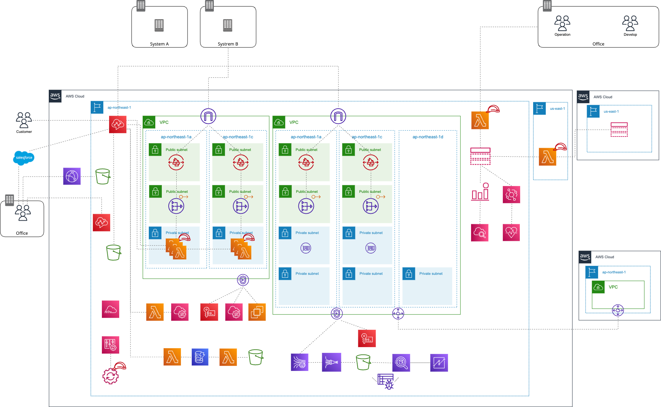Image resolution: width=661 pixels, height=407 pixels.
Task: Click the CloudWatch magnifier cloud icon
Action: click(480, 233)
